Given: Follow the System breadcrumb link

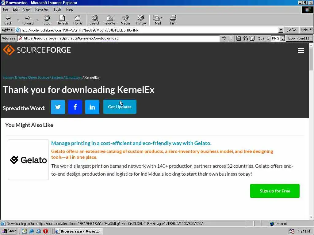Looking at the screenshot, I should coord(57,77).
